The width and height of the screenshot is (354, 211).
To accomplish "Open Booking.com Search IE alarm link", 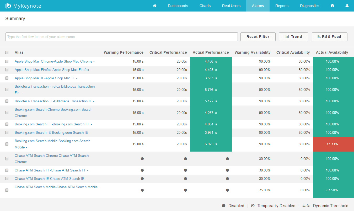I will (52, 132).
